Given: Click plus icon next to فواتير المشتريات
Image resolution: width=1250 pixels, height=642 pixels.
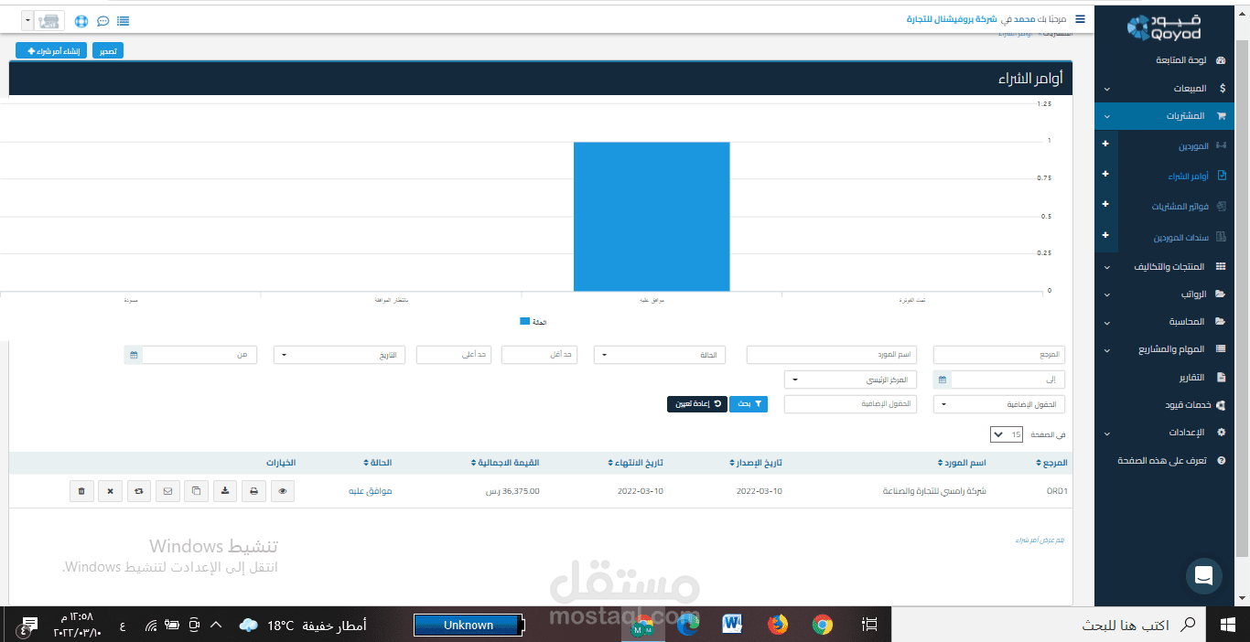Looking at the screenshot, I should click(1105, 204).
